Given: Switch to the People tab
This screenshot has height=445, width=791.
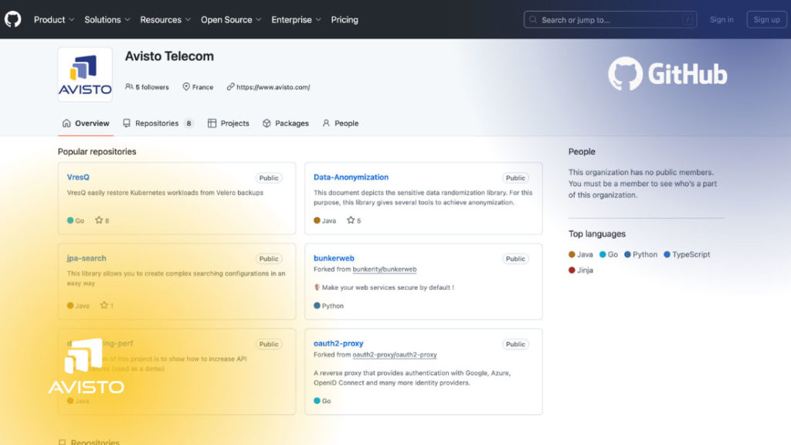Looking at the screenshot, I should (341, 123).
